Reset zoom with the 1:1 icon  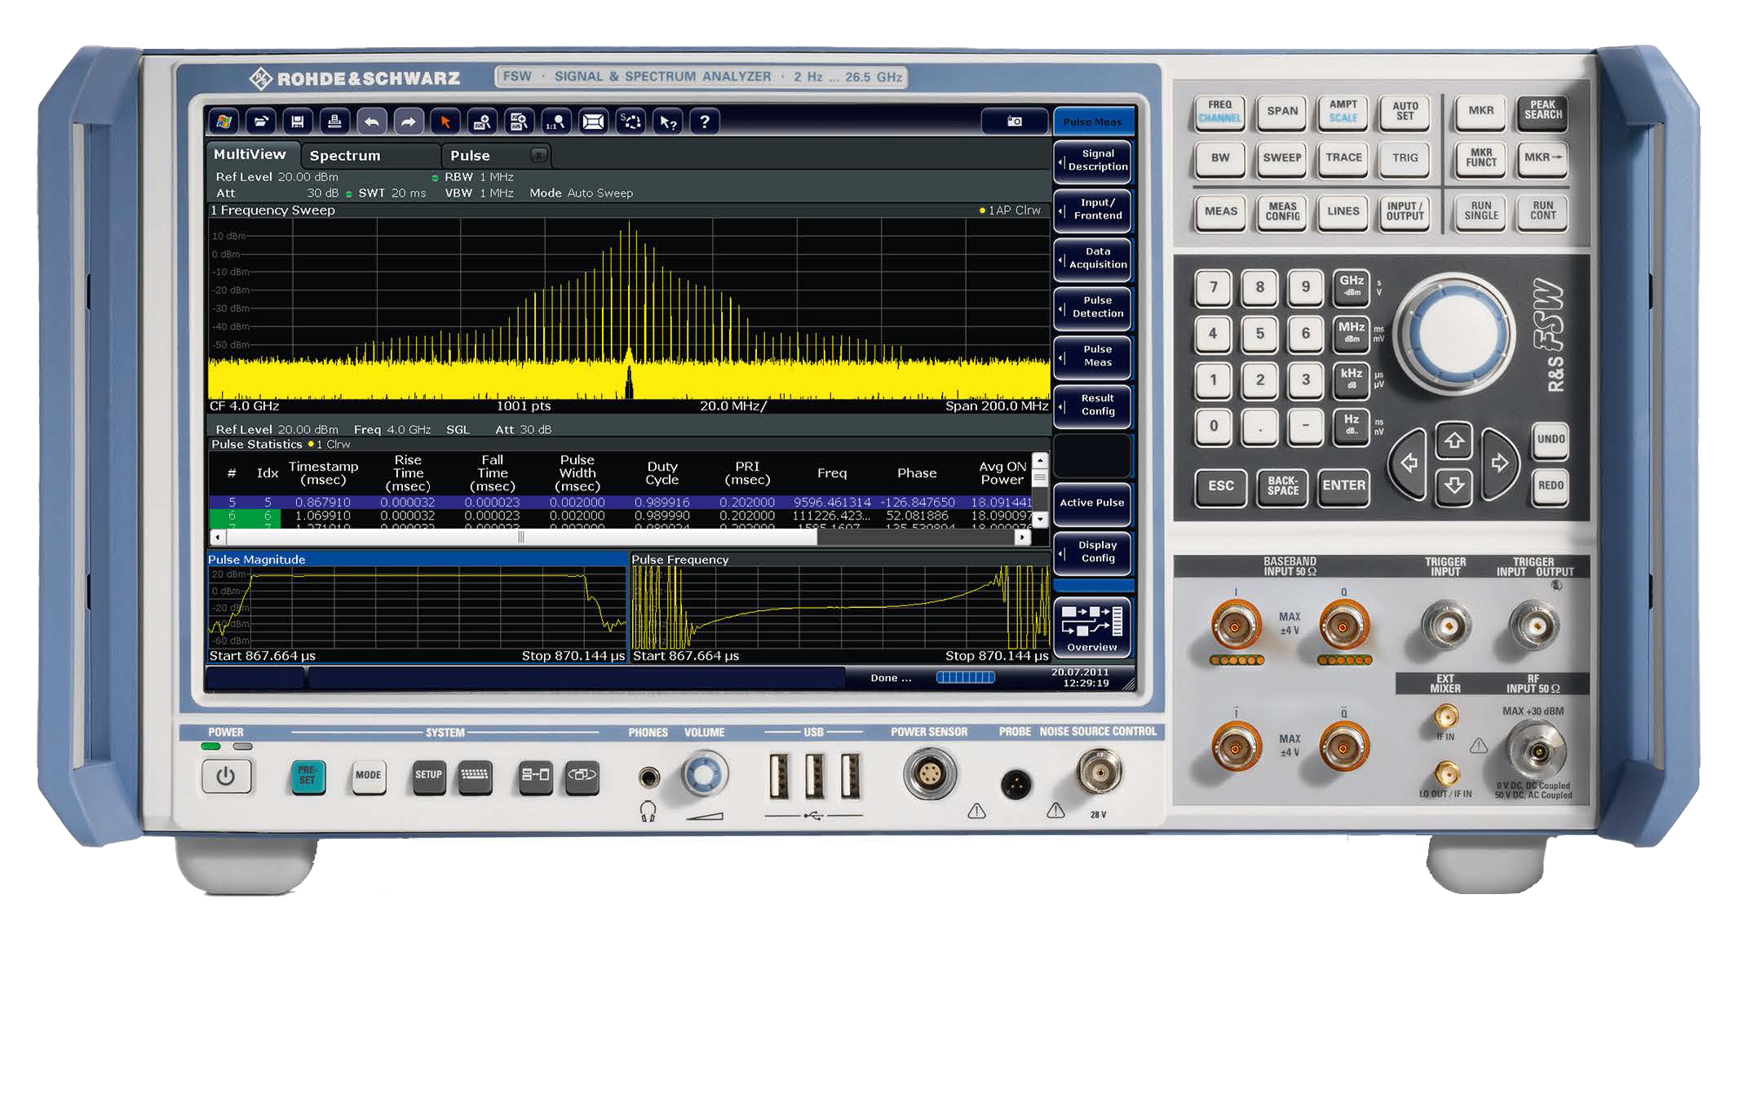coord(556,122)
